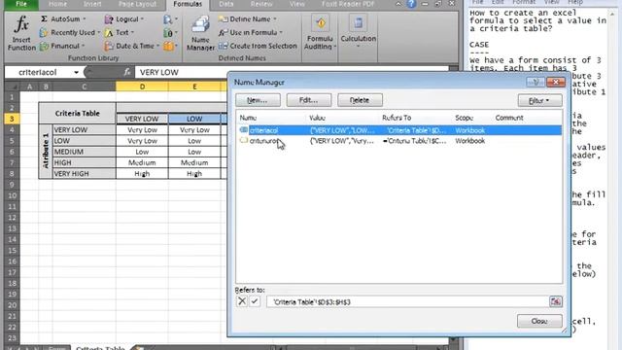Click the LOW header cell in E3
Screen dimensions: 622x350
click(x=194, y=119)
